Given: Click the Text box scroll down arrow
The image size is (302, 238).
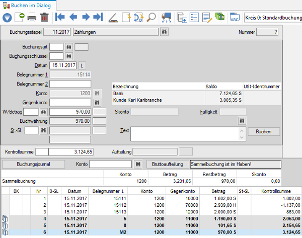Looking at the screenshot, I should coord(242,137).
